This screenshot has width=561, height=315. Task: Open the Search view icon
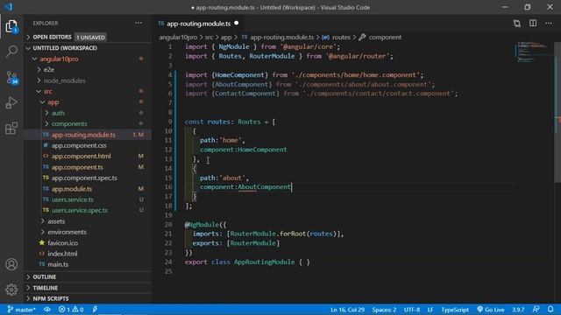coord(11,52)
